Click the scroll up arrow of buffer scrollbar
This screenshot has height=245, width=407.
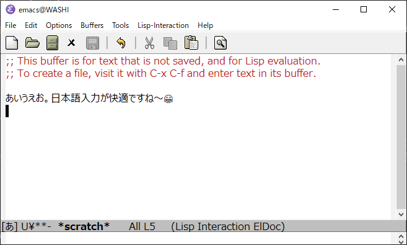pyautogui.click(x=401, y=60)
